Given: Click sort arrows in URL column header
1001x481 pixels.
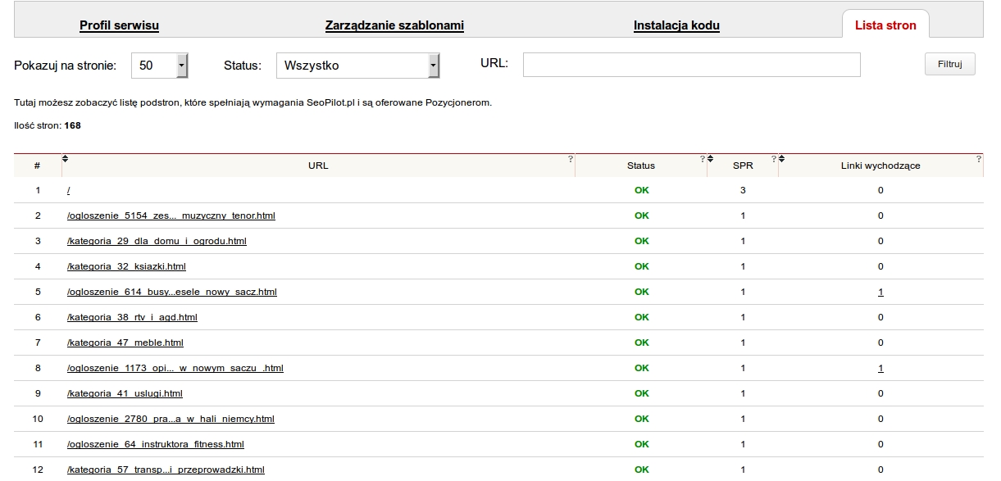Looking at the screenshot, I should pos(66,158).
